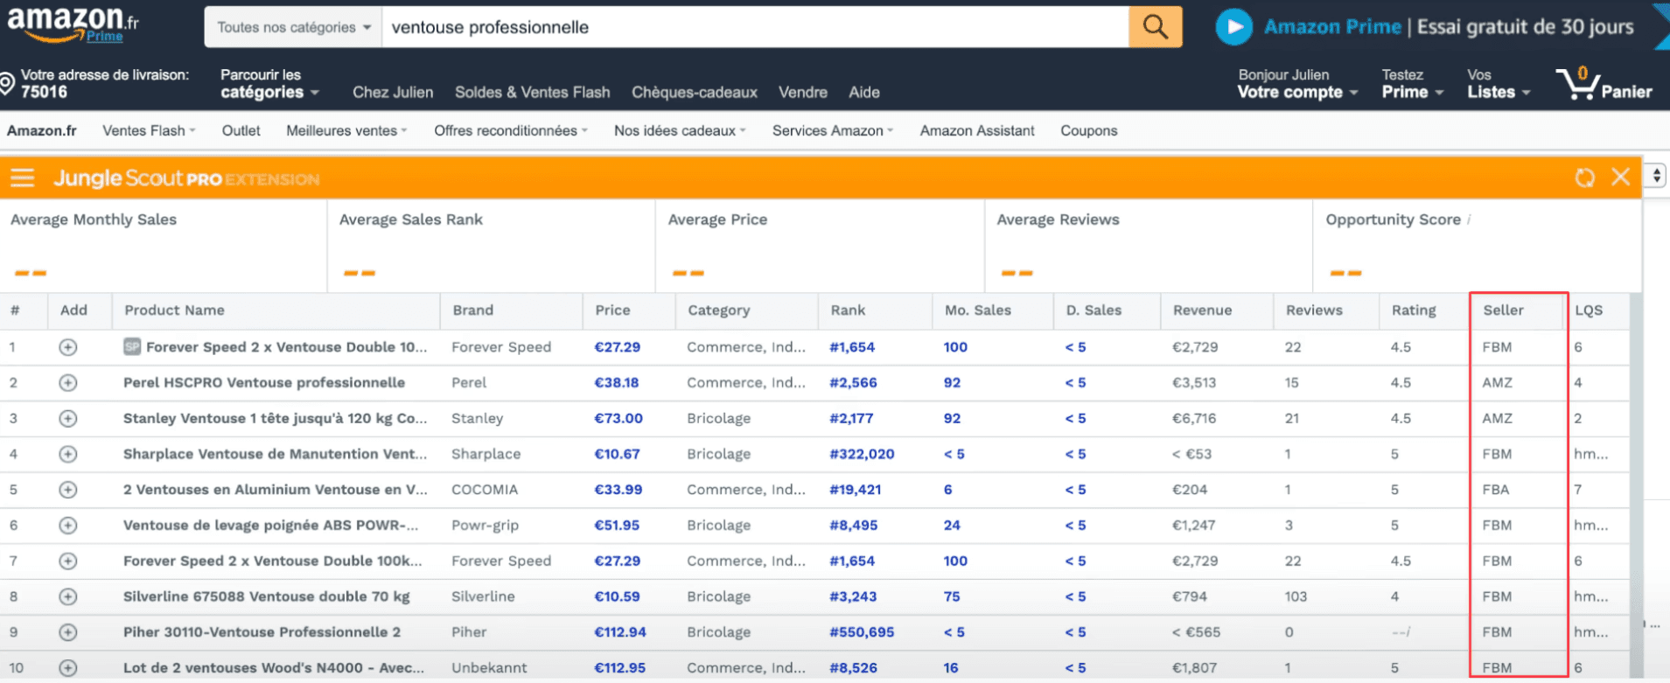Click price €51.95 in Powr-grip row

tap(617, 526)
